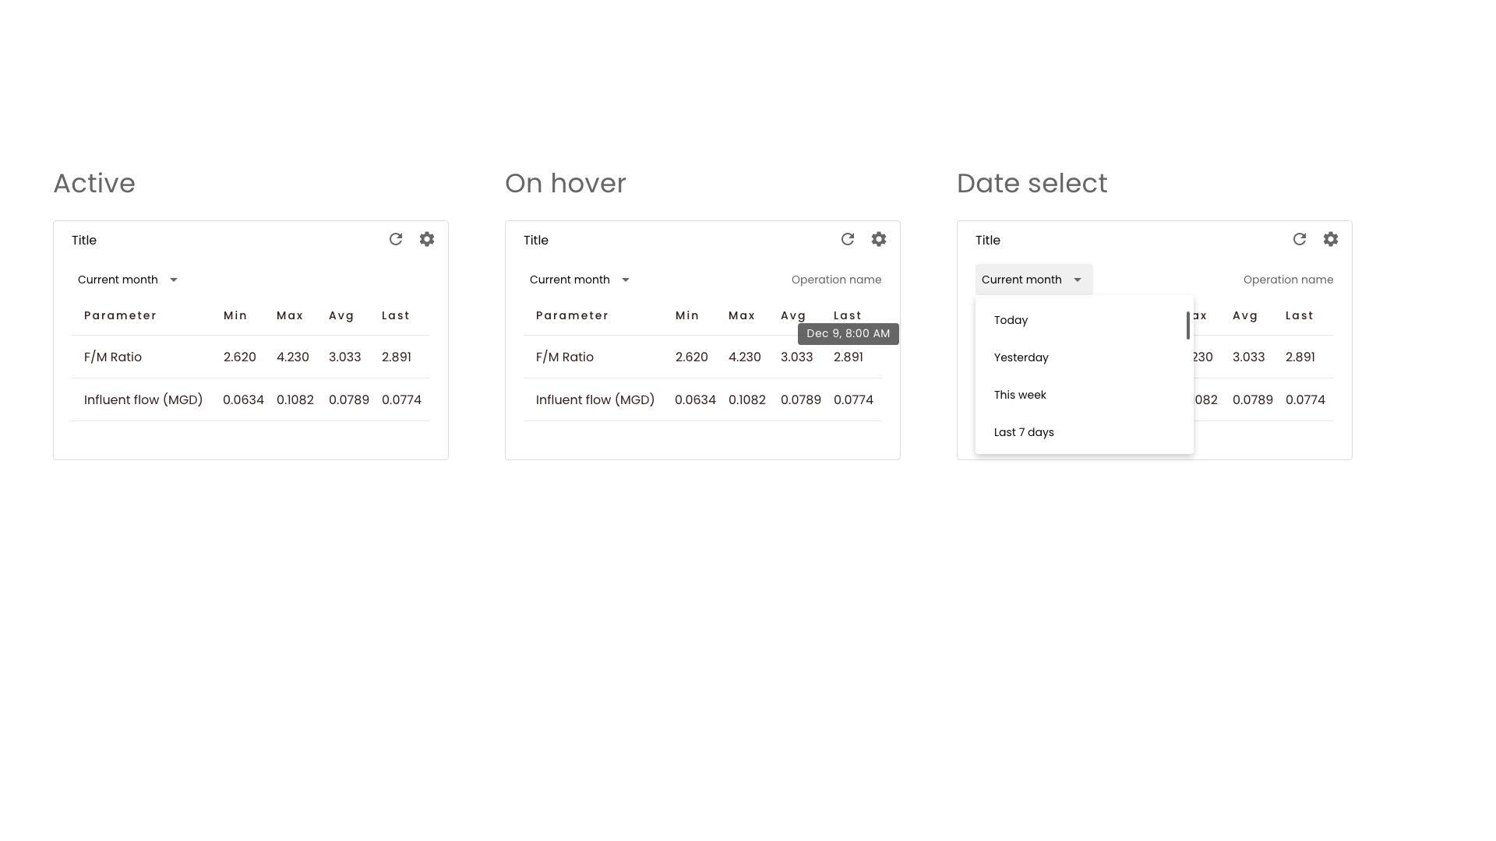Expand Current month dropdown in On hover card
Image resolution: width=1496 pixels, height=841 pixels.
[580, 280]
